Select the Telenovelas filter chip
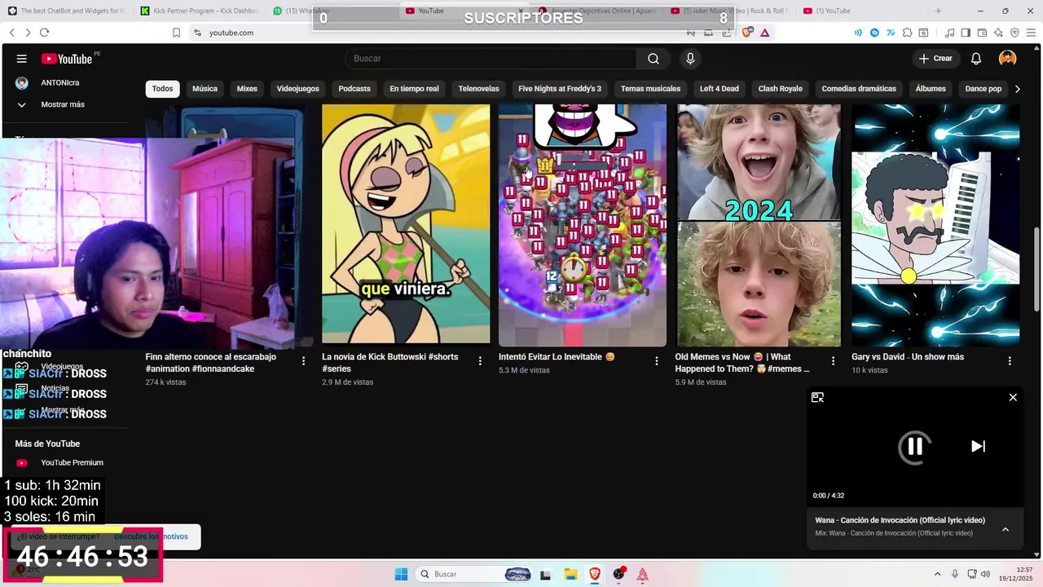1043x587 pixels. pos(478,89)
